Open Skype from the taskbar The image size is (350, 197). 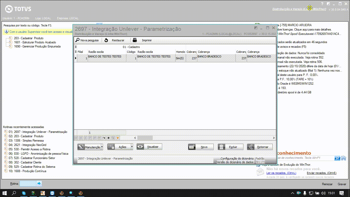(24, 193)
